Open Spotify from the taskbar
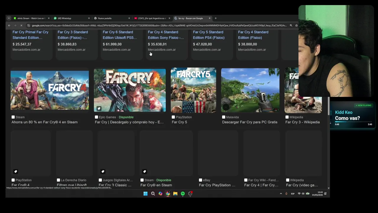 coord(183,194)
